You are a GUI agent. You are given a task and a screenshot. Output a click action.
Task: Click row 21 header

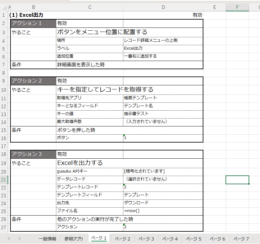pos(4,180)
